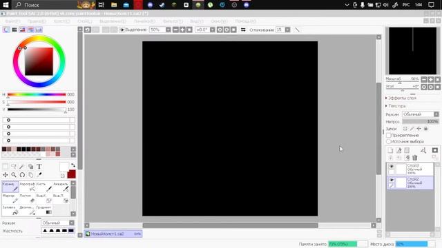The image size is (442, 248).
Task: Open the Правка menu
Action: tap(37, 21)
